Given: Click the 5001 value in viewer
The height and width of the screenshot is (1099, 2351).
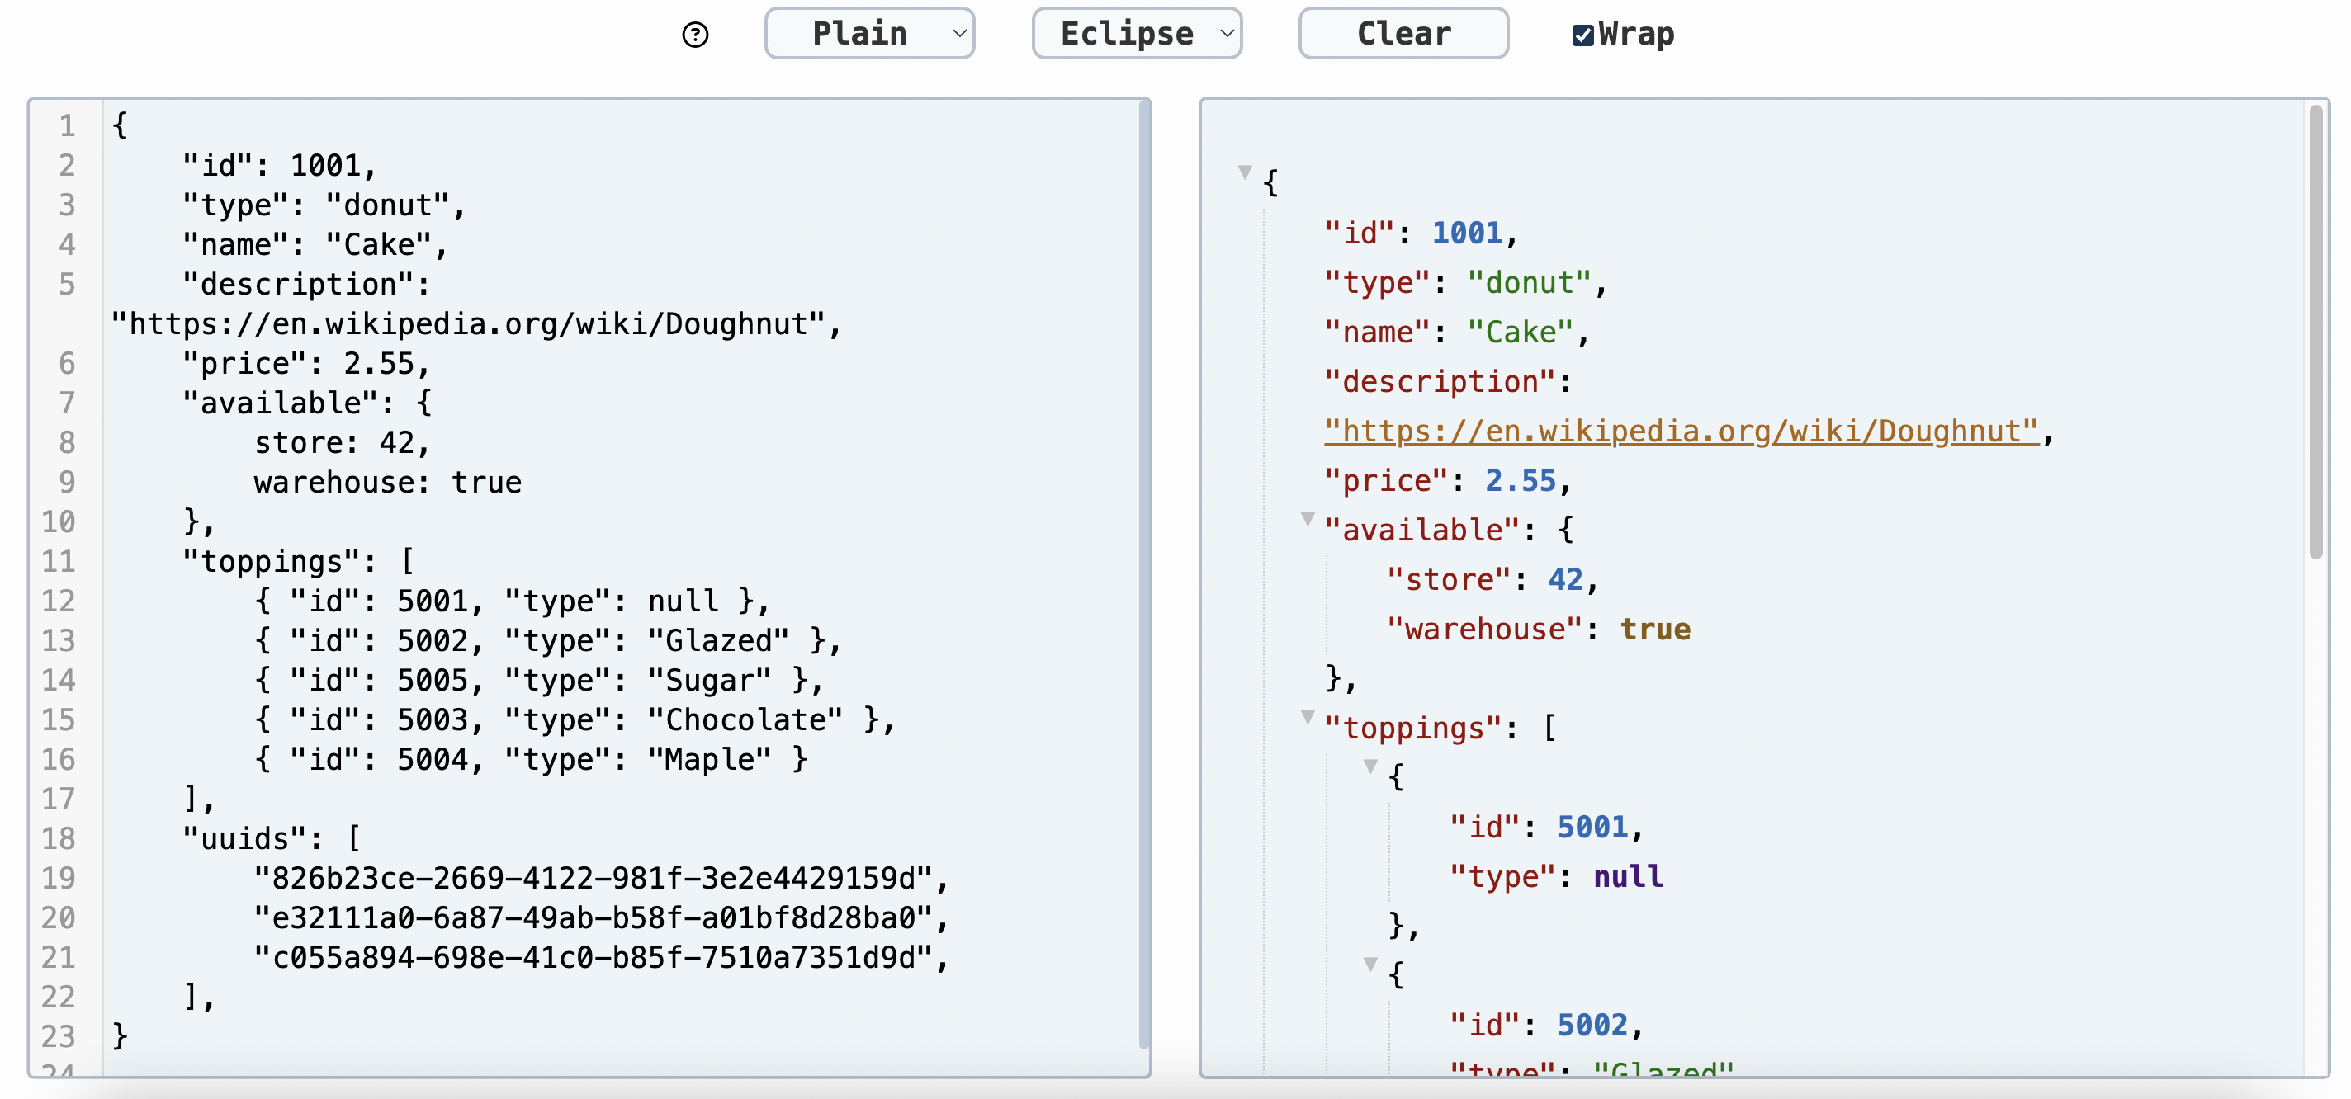Looking at the screenshot, I should (x=1592, y=828).
